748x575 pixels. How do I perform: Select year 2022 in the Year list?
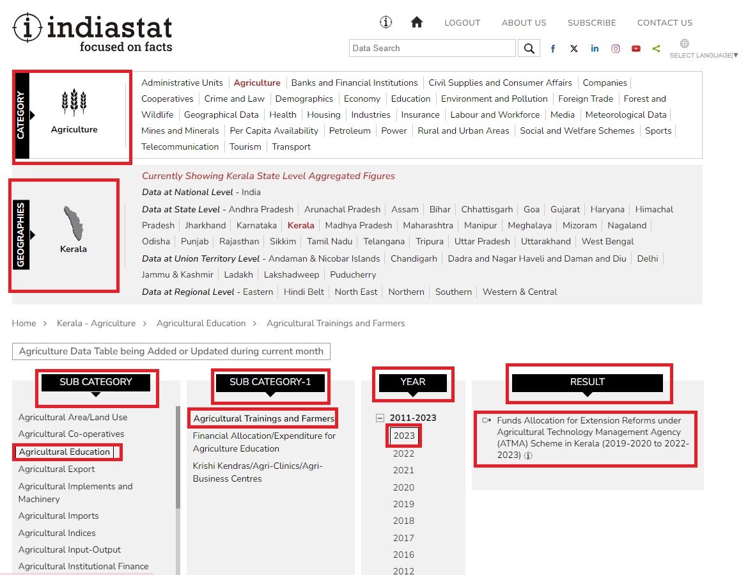(403, 453)
